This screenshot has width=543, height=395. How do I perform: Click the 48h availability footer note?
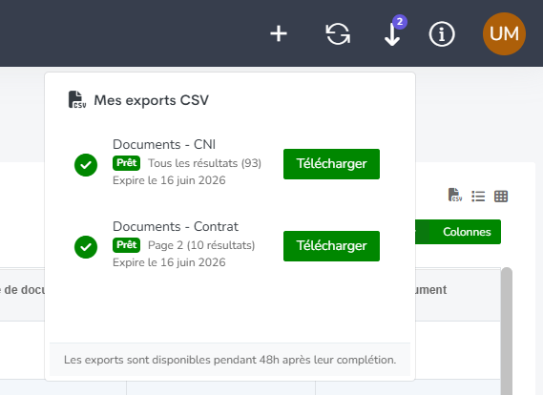(230, 360)
